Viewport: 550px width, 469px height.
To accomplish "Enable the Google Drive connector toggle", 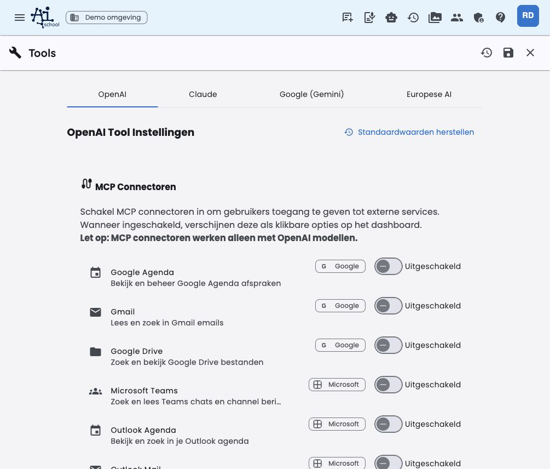I will point(389,345).
